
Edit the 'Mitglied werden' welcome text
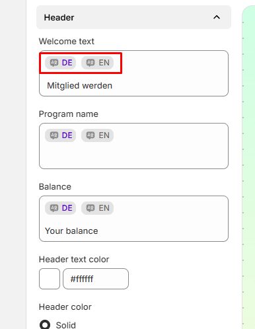coord(79,86)
